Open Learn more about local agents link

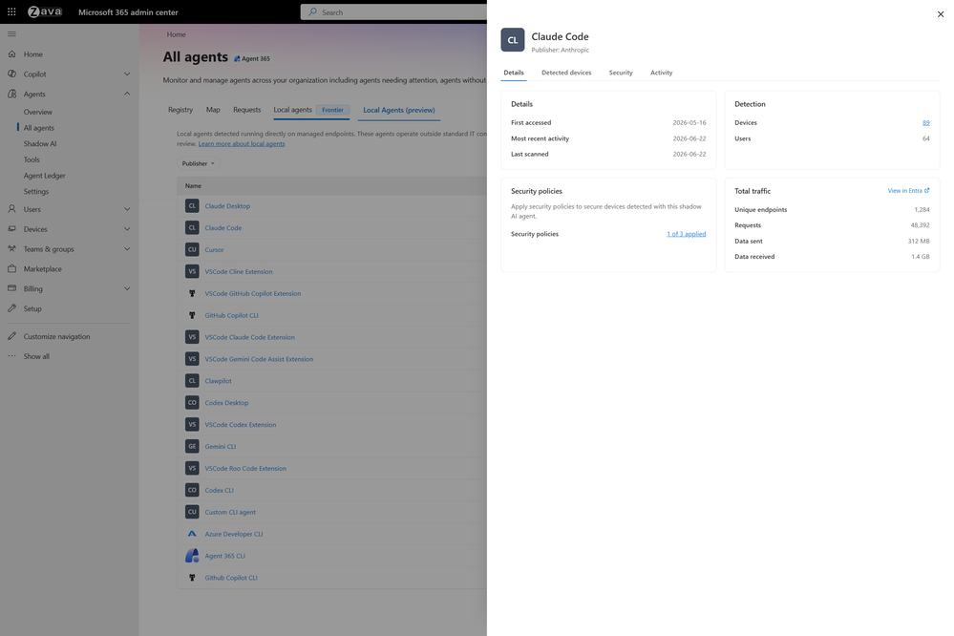(242, 143)
